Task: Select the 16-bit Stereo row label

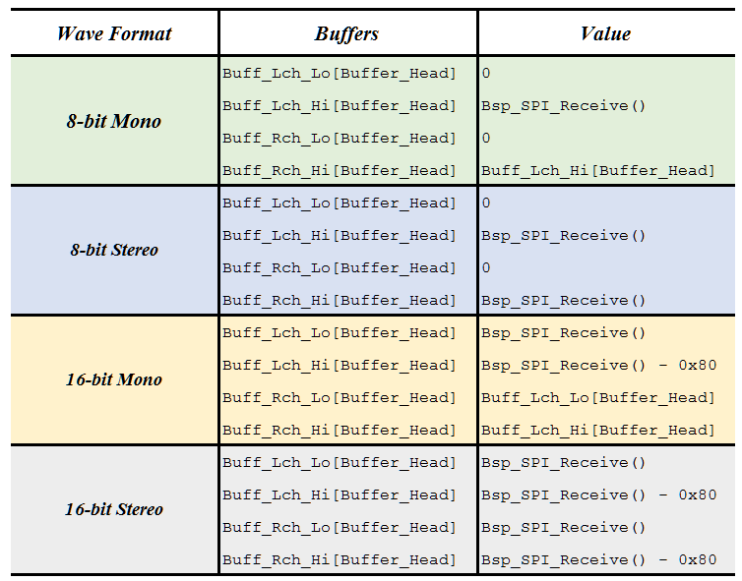Action: [x=114, y=509]
